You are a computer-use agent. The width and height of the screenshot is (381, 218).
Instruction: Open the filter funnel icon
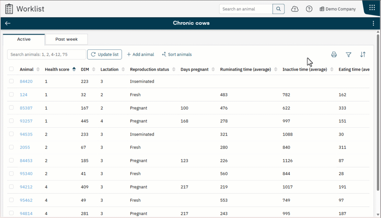pyautogui.click(x=349, y=54)
